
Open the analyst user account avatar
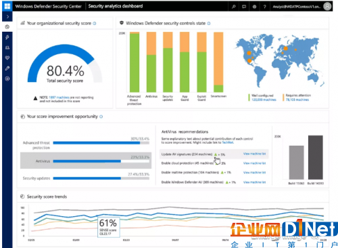pos(327,6)
